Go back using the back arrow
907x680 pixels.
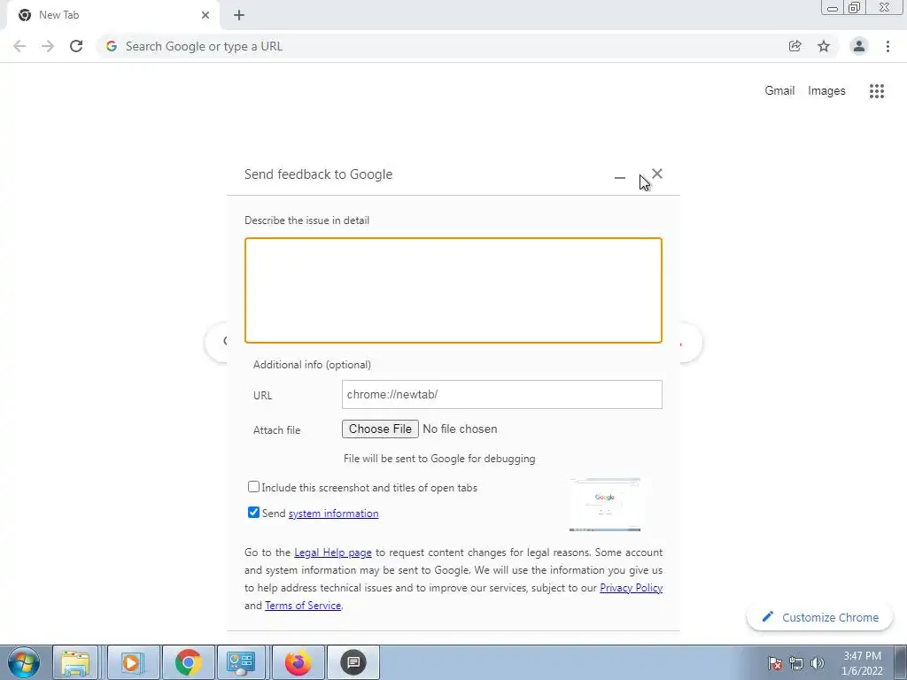(x=19, y=46)
